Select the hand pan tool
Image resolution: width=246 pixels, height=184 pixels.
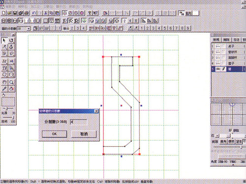[x=4, y=82]
